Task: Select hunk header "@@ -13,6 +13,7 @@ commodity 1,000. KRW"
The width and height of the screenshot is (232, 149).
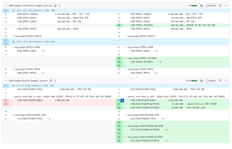Action: point(33,11)
